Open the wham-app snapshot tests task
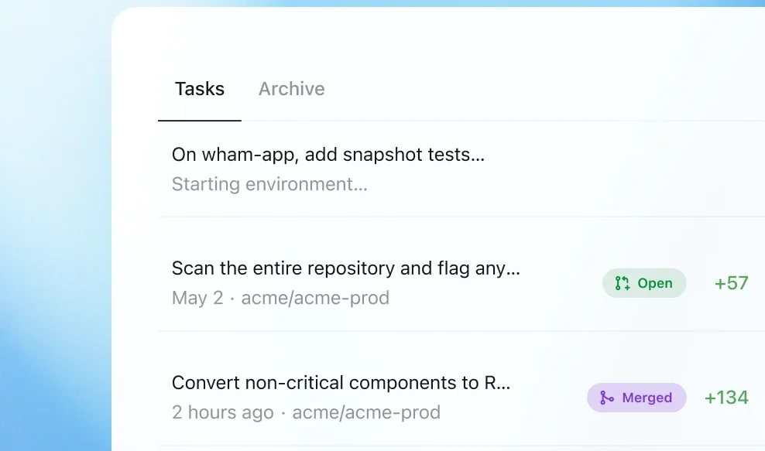Screen dimensions: 765x451 click(328, 155)
